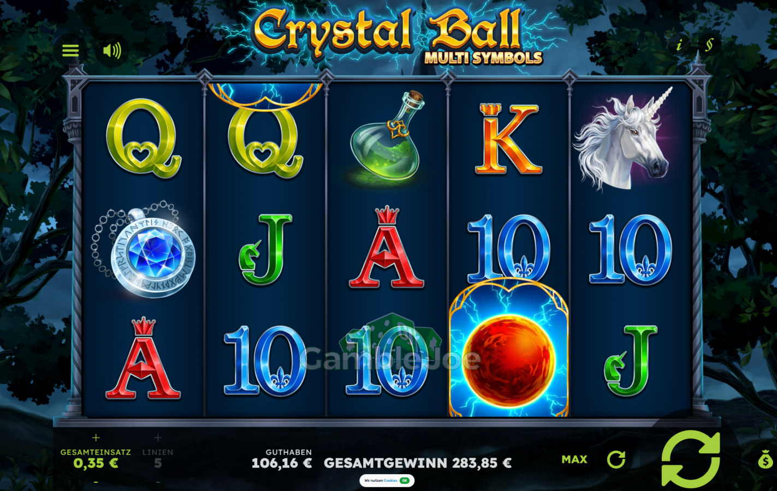Click the orange K symbol
Viewport: 777px width, 491px height.
(508, 139)
